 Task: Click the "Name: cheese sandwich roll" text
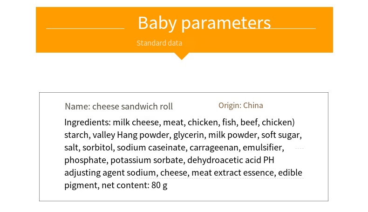(x=119, y=107)
